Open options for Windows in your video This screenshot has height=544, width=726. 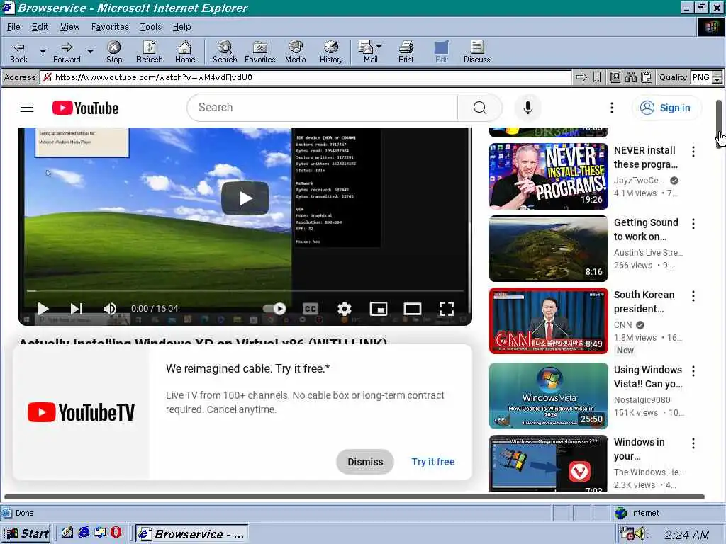point(693,443)
